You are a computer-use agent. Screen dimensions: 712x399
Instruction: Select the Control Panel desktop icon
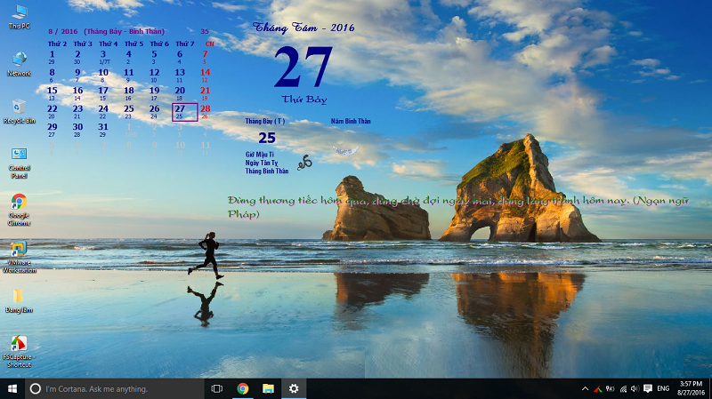[x=19, y=163]
